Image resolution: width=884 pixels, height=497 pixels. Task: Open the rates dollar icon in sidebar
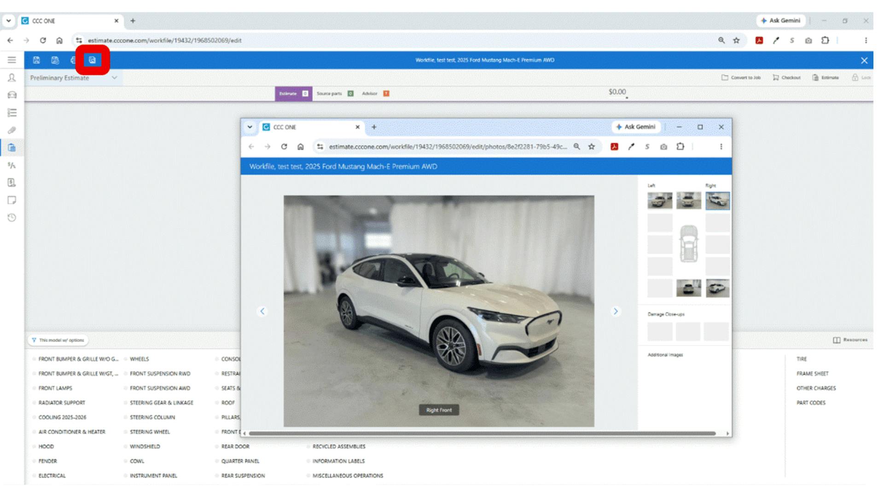pyautogui.click(x=12, y=165)
